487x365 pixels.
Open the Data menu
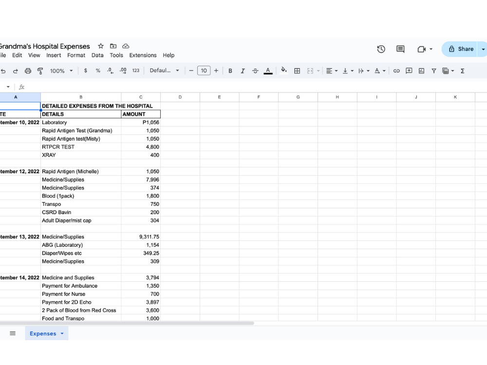click(97, 55)
